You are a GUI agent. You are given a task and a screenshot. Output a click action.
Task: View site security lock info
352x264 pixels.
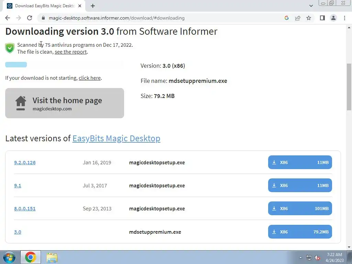[43, 18]
